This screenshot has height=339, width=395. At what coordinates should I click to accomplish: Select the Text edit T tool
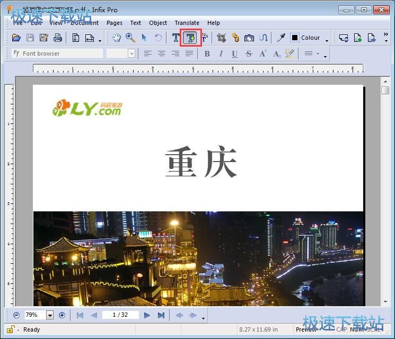click(x=176, y=38)
